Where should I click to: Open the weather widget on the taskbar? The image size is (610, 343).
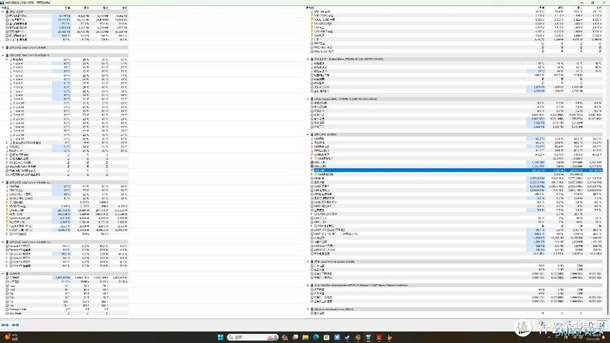(12, 337)
